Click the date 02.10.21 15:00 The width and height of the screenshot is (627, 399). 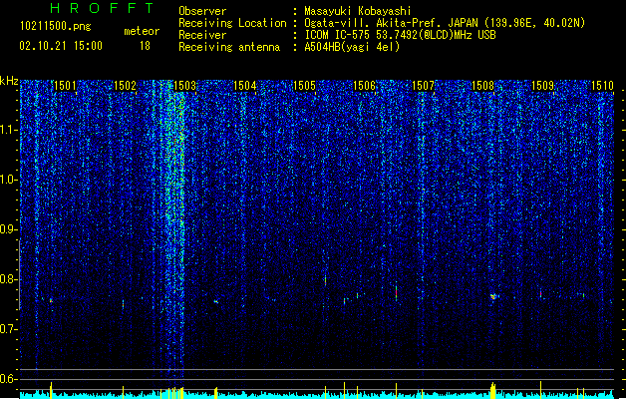click(x=61, y=46)
